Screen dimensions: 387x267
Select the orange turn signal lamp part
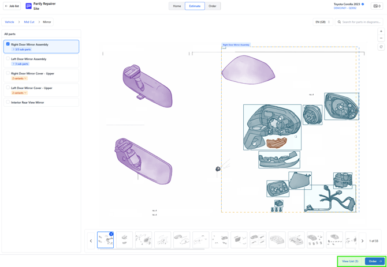277,143
